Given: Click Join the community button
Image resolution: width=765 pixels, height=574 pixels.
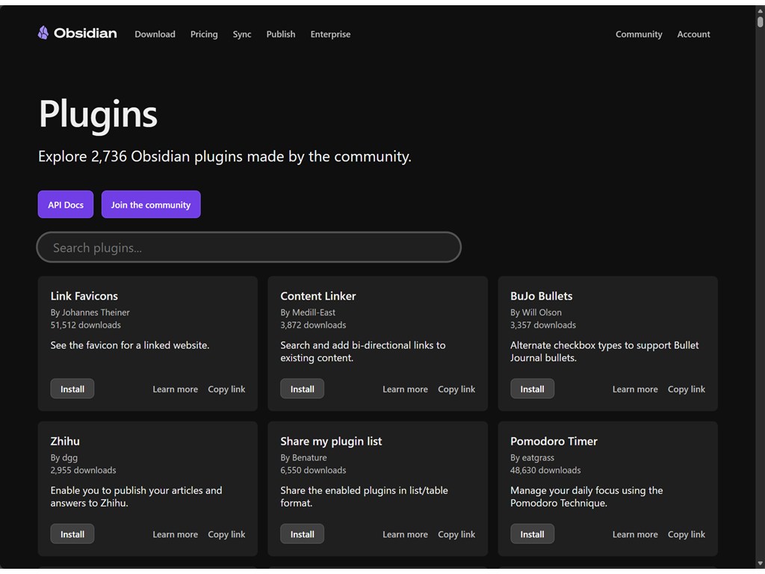Looking at the screenshot, I should [151, 205].
